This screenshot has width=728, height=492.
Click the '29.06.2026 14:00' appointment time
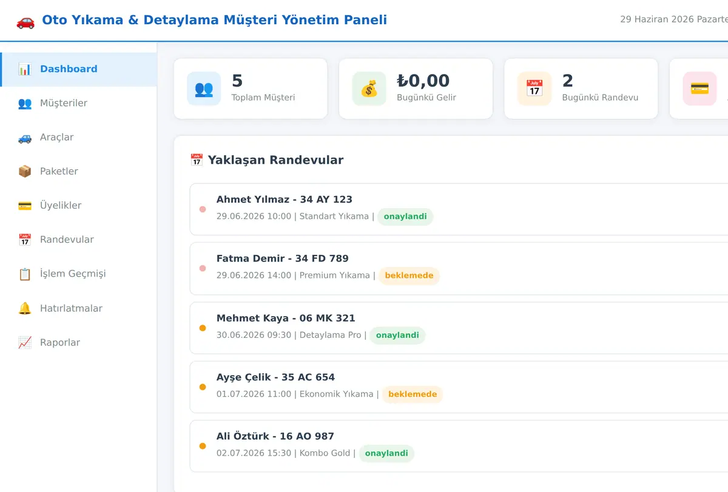[254, 275]
